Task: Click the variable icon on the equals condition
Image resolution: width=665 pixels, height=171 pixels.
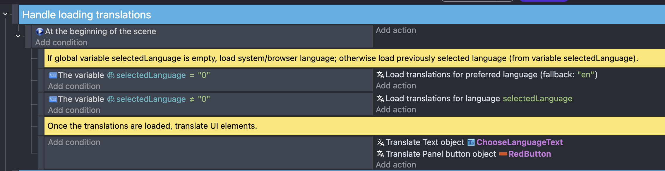Action: 53,75
